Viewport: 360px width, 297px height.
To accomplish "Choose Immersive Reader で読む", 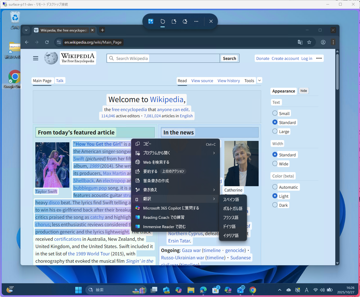I will [x=176, y=227].
